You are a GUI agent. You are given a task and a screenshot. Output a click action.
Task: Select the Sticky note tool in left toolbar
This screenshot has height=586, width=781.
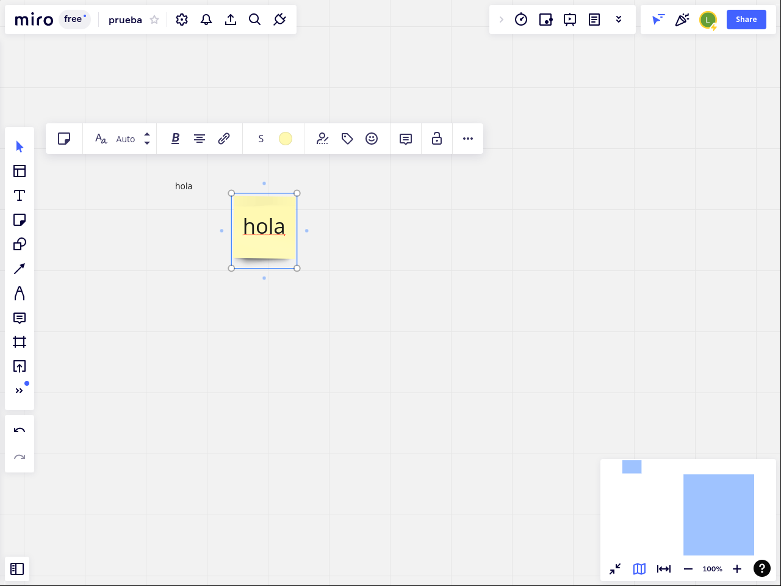(20, 220)
